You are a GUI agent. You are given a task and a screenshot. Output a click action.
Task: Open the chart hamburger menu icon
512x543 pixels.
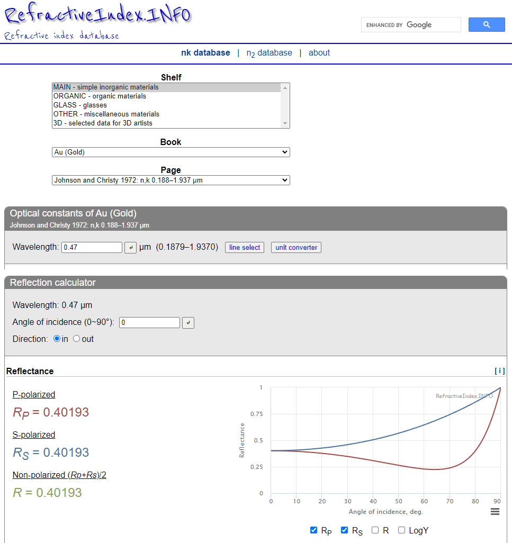pos(495,511)
